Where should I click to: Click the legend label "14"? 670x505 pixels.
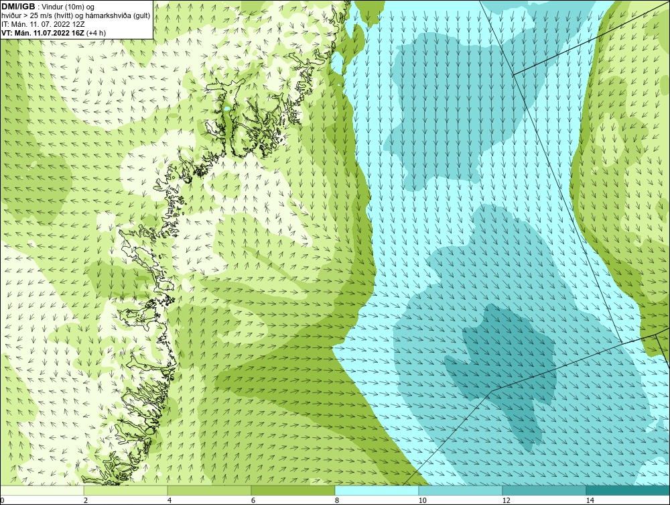coord(590,500)
